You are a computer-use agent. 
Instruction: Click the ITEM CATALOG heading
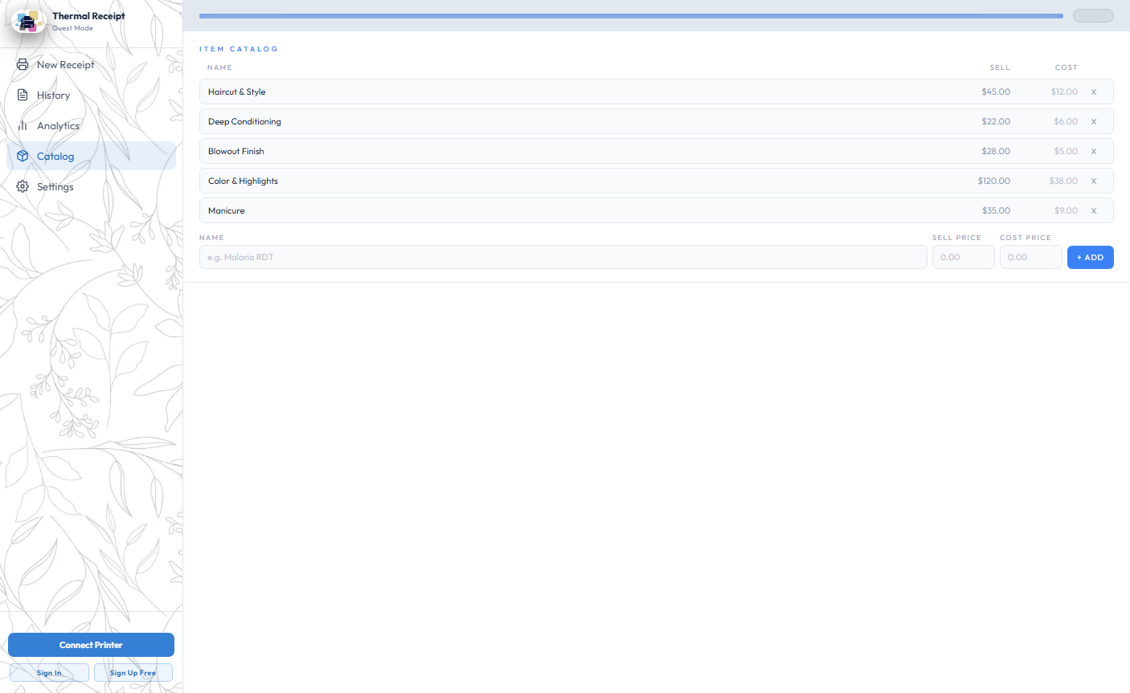tap(239, 49)
